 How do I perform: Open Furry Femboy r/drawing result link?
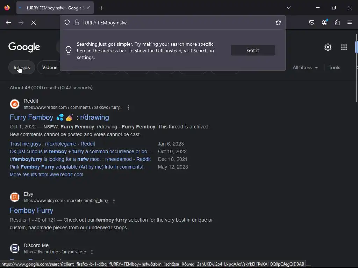59,117
